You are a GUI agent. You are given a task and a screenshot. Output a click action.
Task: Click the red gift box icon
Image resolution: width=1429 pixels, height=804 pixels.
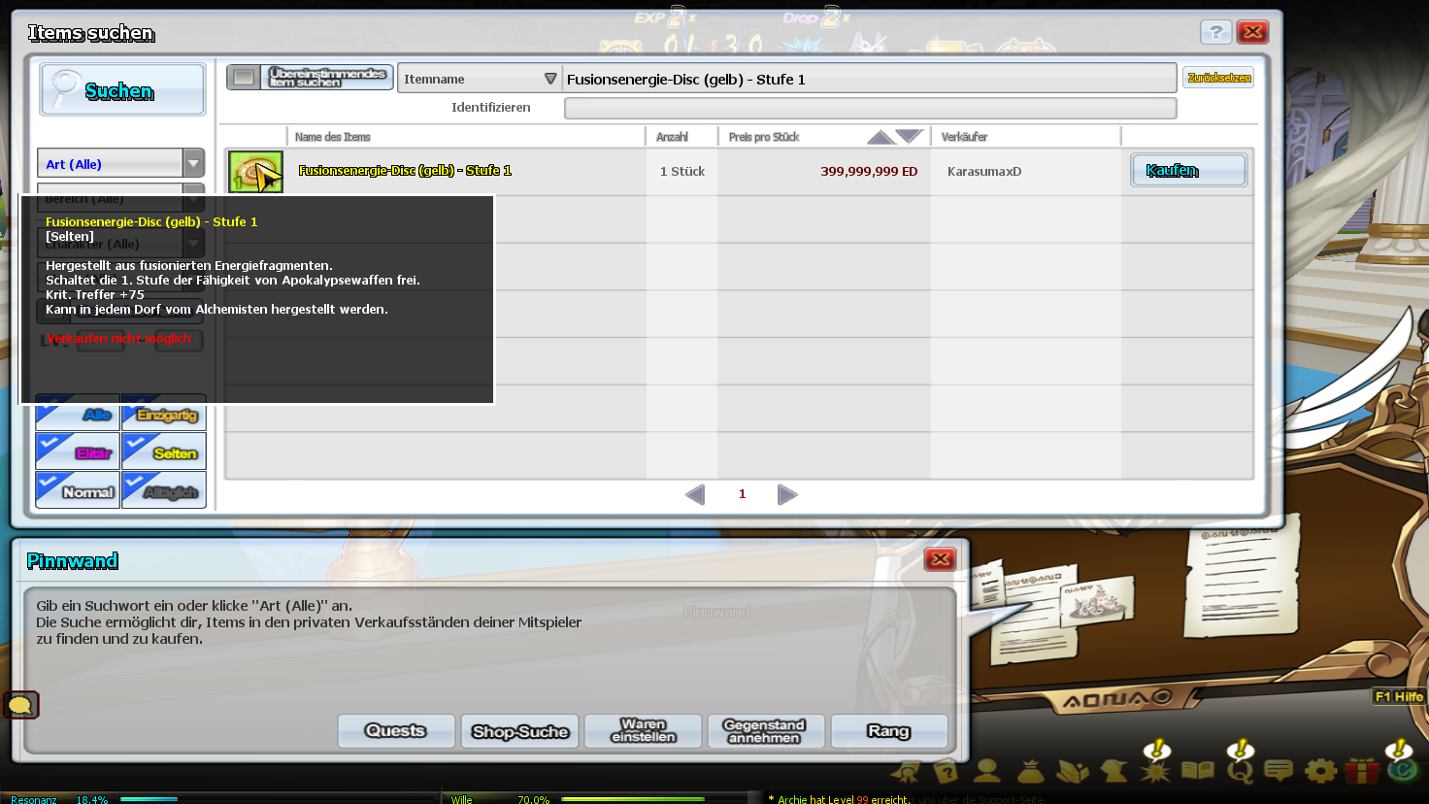[x=1361, y=771]
